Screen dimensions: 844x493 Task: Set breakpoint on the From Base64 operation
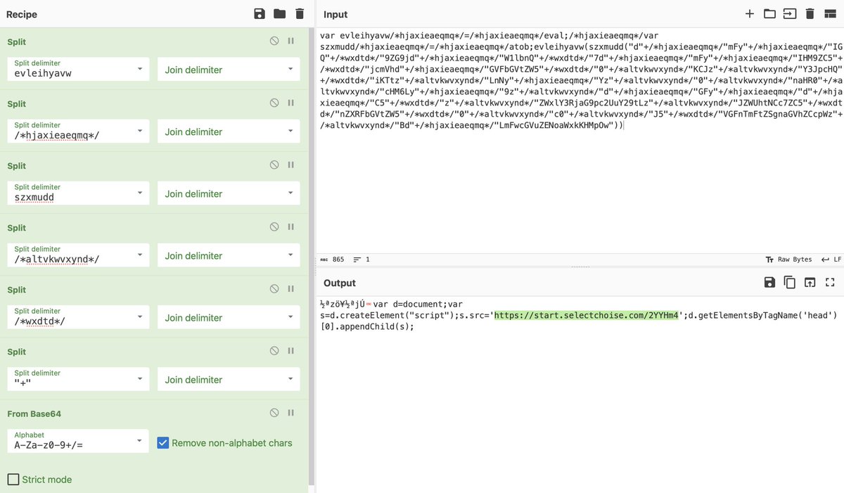(290, 413)
